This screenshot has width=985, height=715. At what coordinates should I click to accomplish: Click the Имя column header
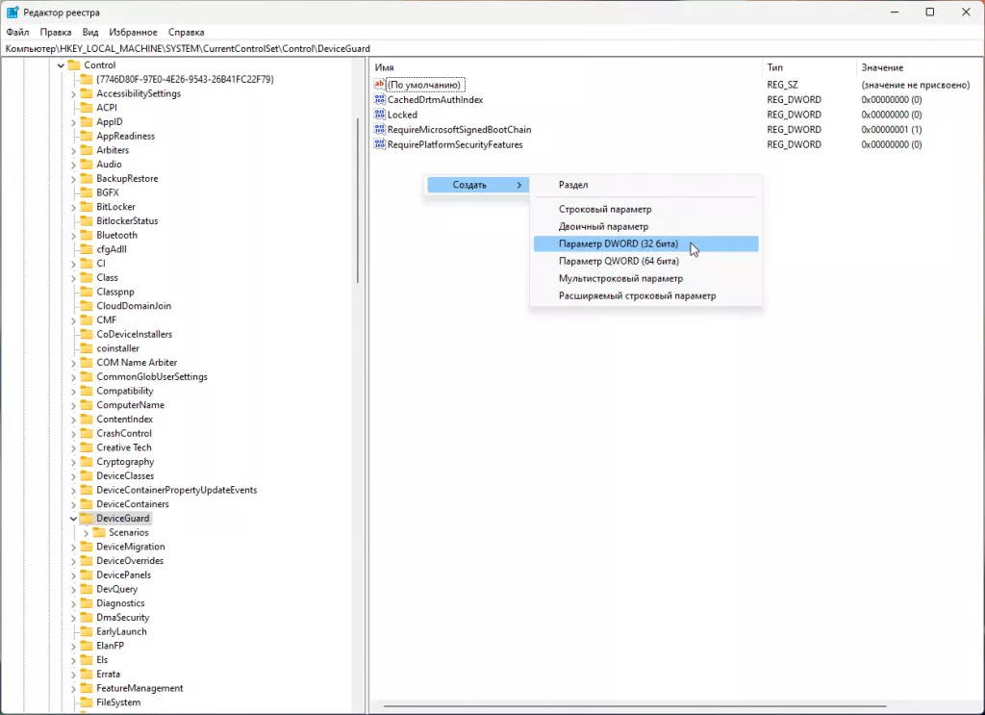click(385, 67)
